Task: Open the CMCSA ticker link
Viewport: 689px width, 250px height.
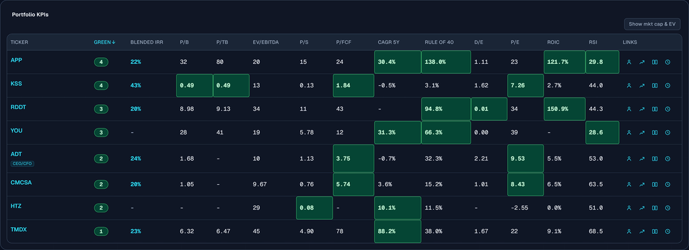Action: pos(20,182)
